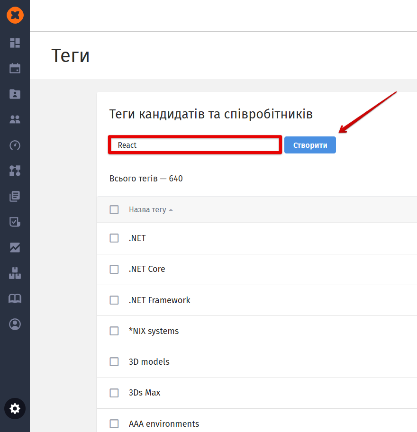Open the workflow diagram icon in sidebar
417x432 pixels.
[15, 171]
